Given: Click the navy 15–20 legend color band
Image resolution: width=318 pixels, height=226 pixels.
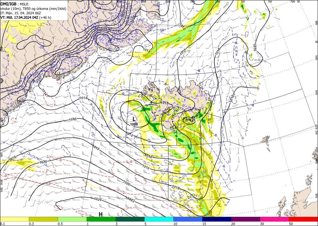Looking at the screenshot, I should (217, 219).
